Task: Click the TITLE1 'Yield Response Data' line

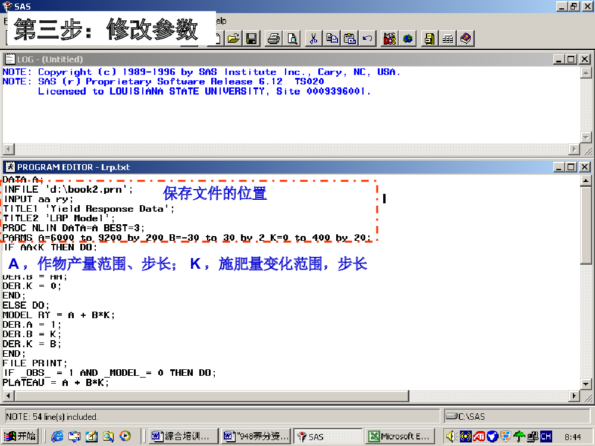Action: pos(89,209)
